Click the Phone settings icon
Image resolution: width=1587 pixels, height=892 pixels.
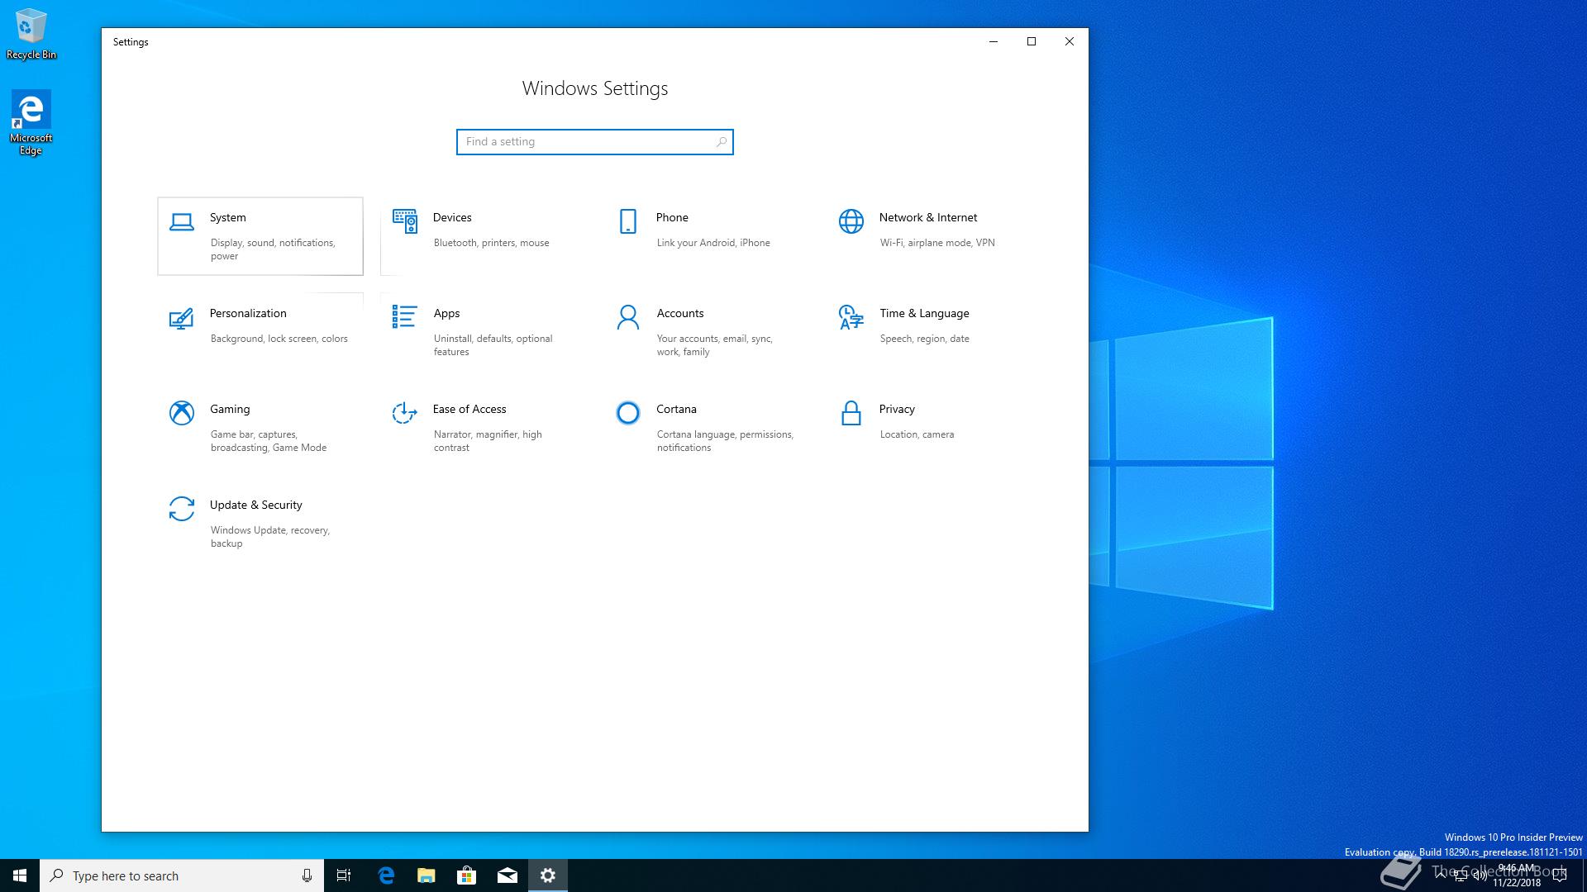click(628, 221)
